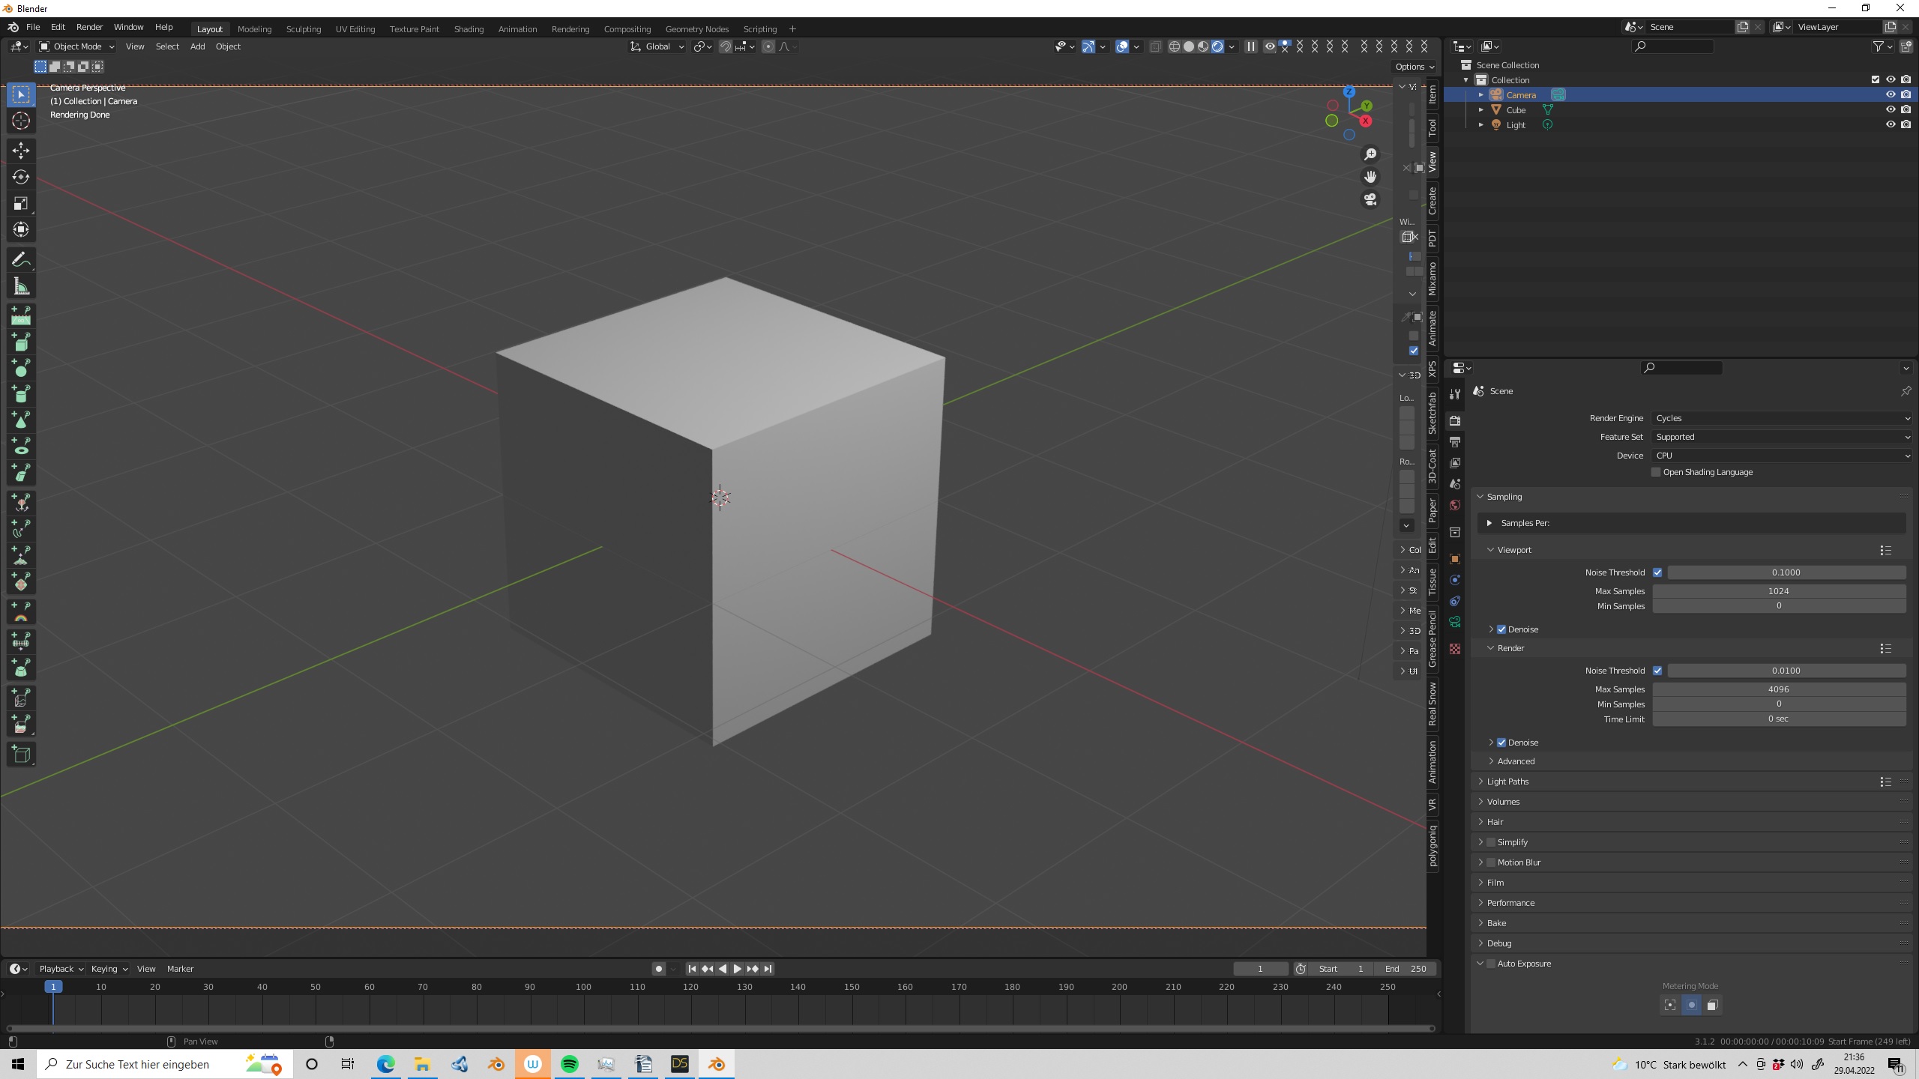Switch to the Shading workspace tab
This screenshot has width=1919, height=1079.
469,29
